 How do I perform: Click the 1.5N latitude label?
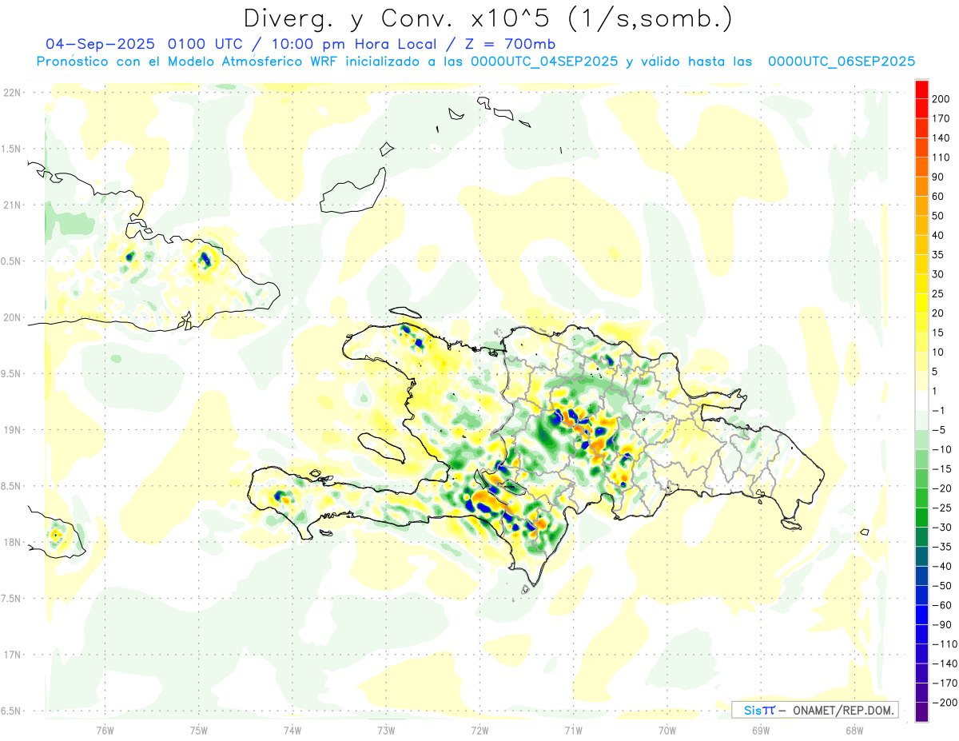12,149
